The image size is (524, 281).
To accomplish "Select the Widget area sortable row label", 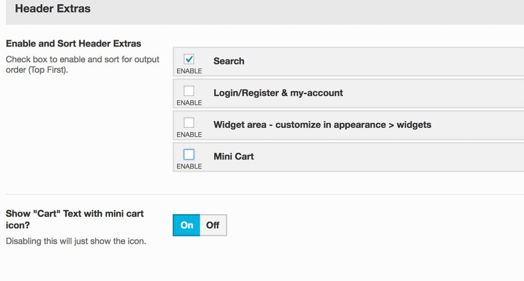I will pyautogui.click(x=322, y=125).
